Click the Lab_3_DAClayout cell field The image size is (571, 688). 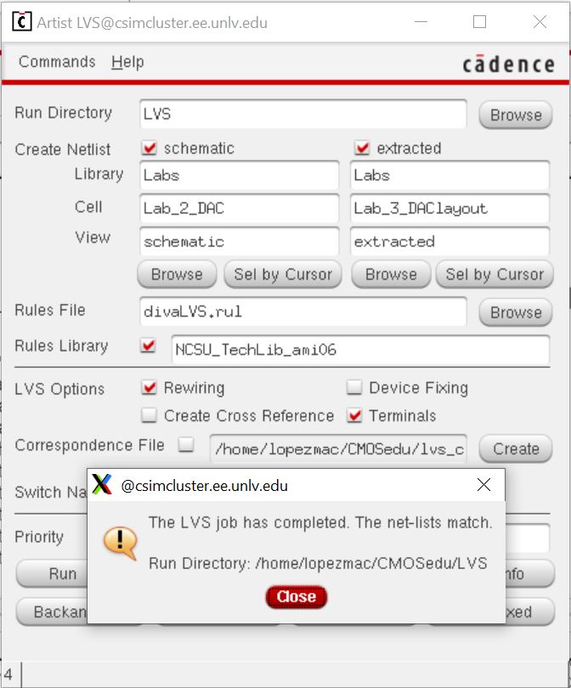[449, 208]
